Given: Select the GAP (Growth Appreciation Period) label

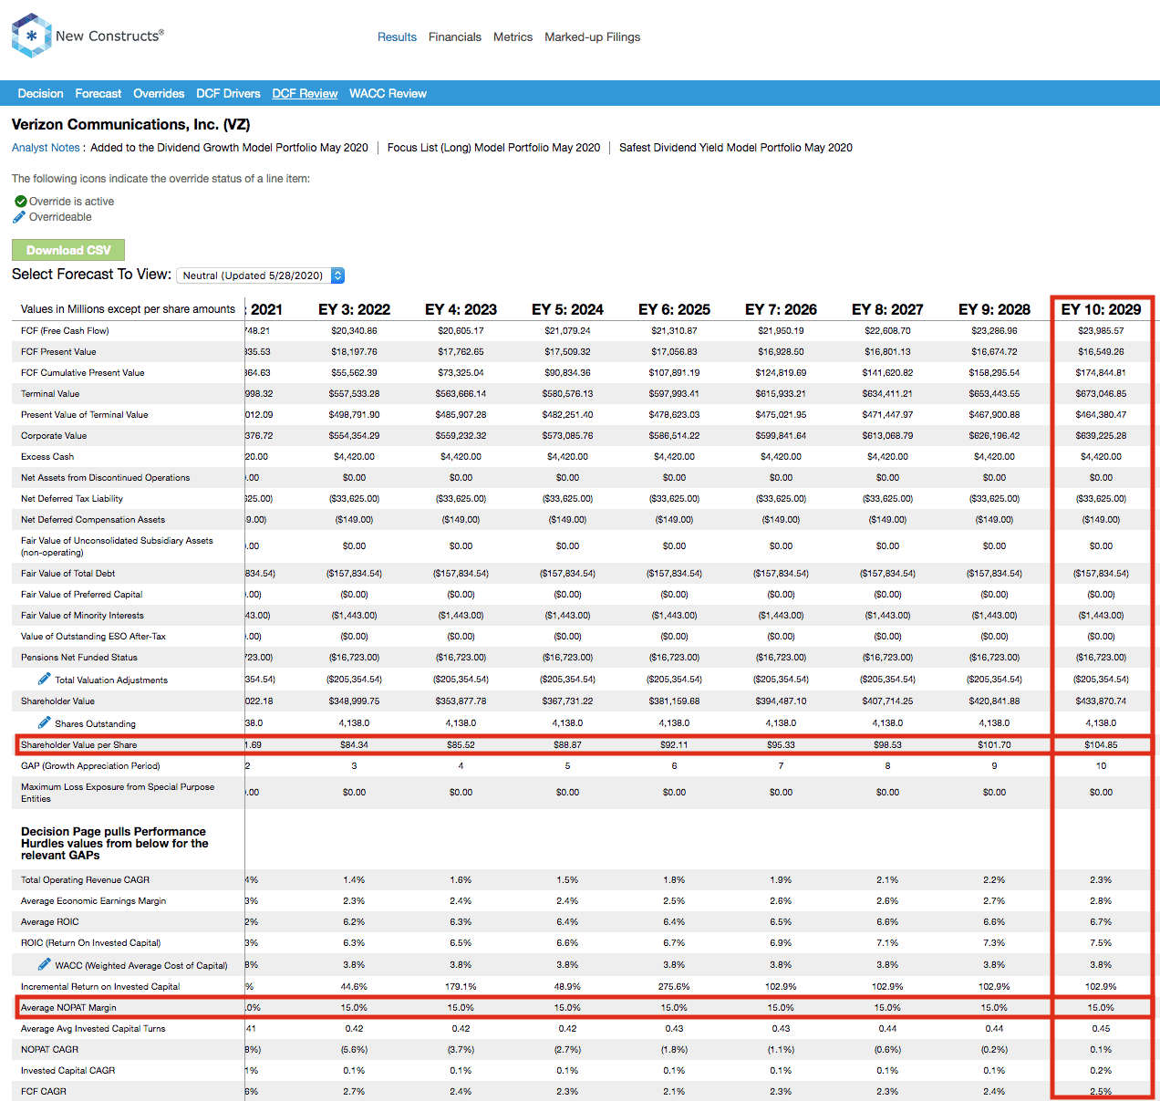Looking at the screenshot, I should [x=90, y=766].
